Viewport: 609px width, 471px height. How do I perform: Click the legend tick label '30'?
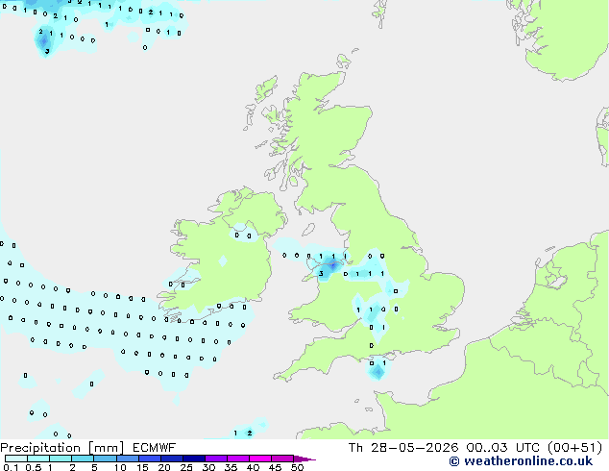[208, 467]
